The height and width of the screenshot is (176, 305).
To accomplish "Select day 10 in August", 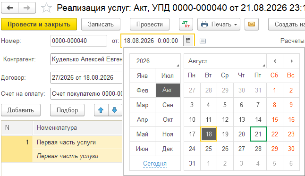I will pyautogui.click(x=192, y=119).
